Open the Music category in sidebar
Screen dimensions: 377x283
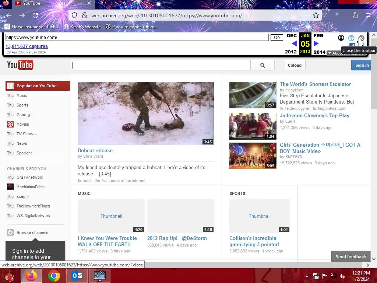22,95
